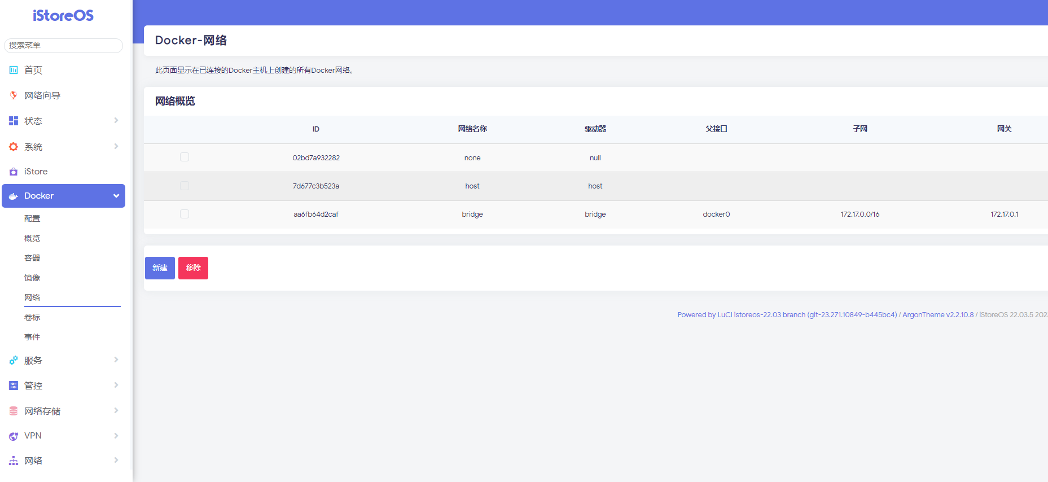Go to the Docker Images submenu item
The image size is (1048, 482).
pos(32,278)
